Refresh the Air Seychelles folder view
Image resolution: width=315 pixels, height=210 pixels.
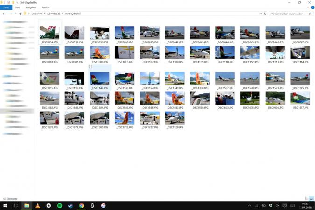coord(265,14)
